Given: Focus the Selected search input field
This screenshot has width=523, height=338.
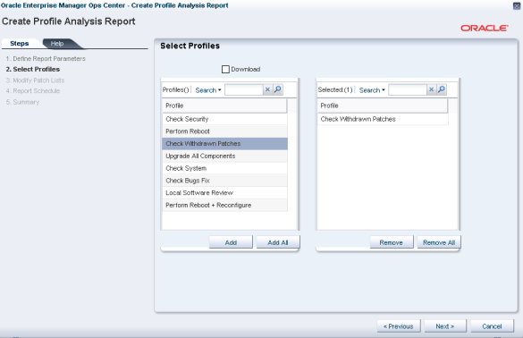Looking at the screenshot, I should tap(408, 89).
